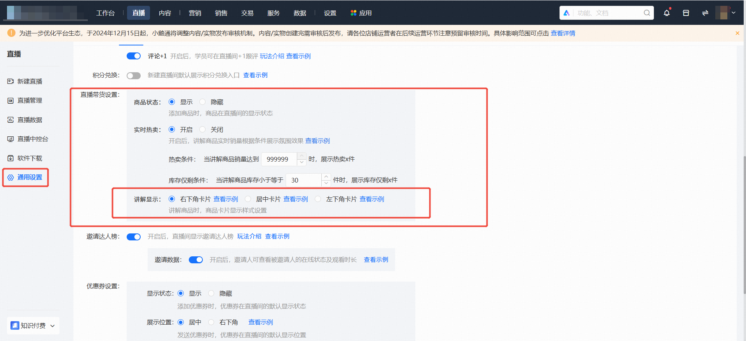Expand the account dropdown chevron
This screenshot has height=341, width=746.
[x=734, y=13]
